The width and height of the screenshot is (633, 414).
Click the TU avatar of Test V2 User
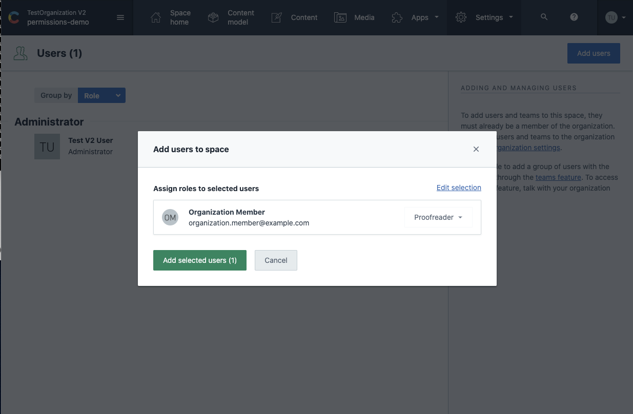point(47,147)
